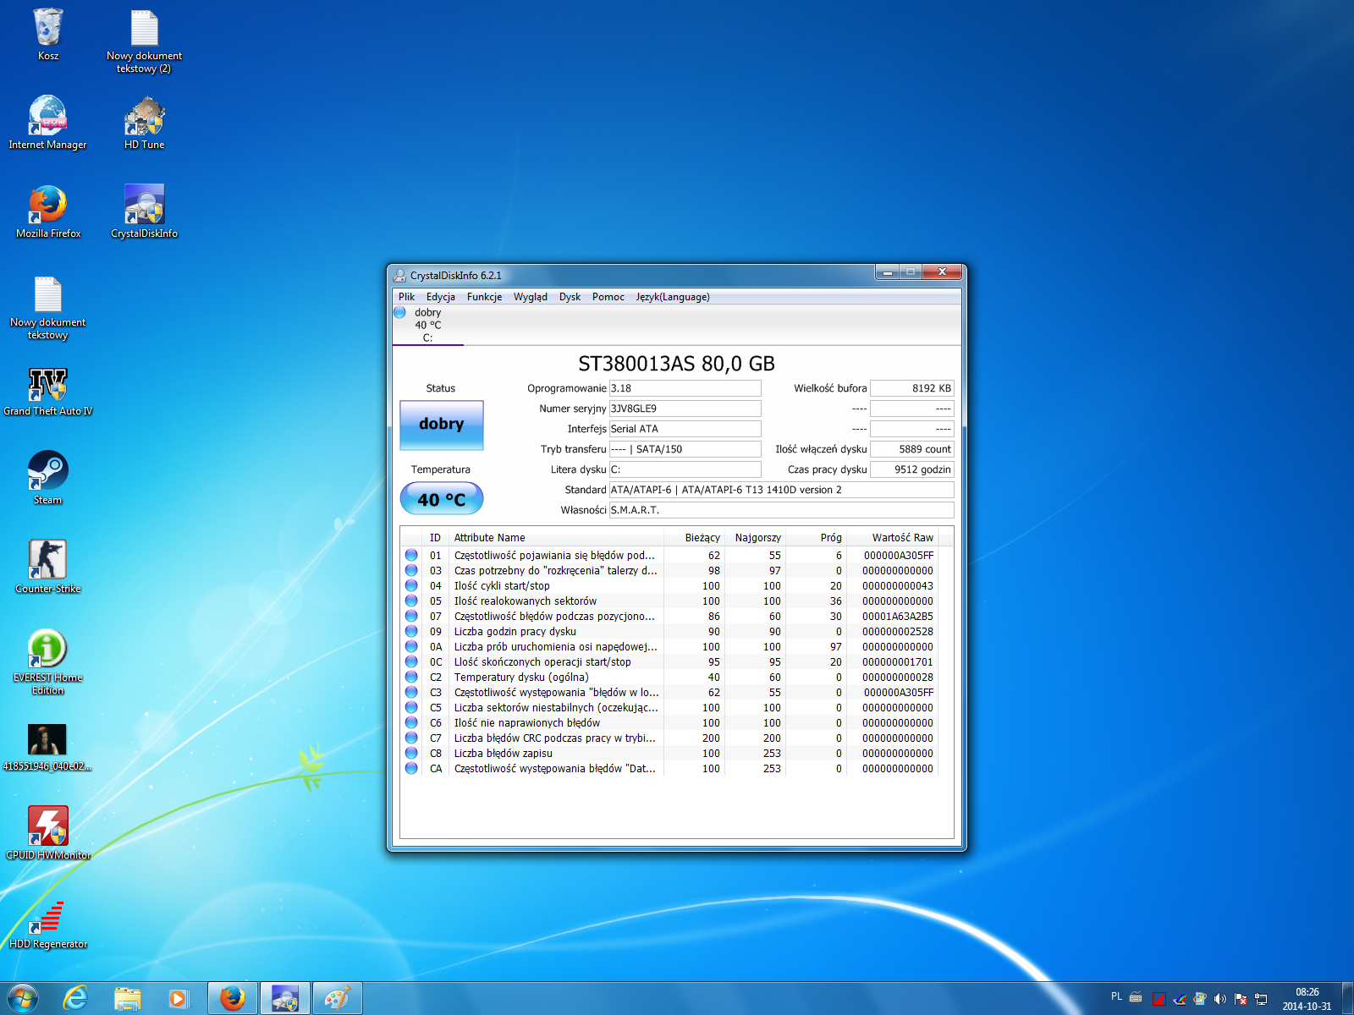Open Windows Explorer folder on taskbar
The width and height of the screenshot is (1354, 1015).
(128, 999)
